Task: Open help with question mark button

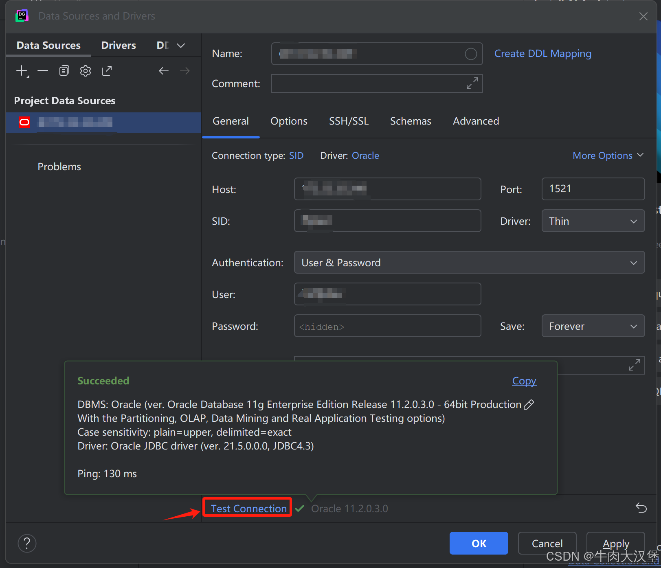Action: pyautogui.click(x=27, y=543)
